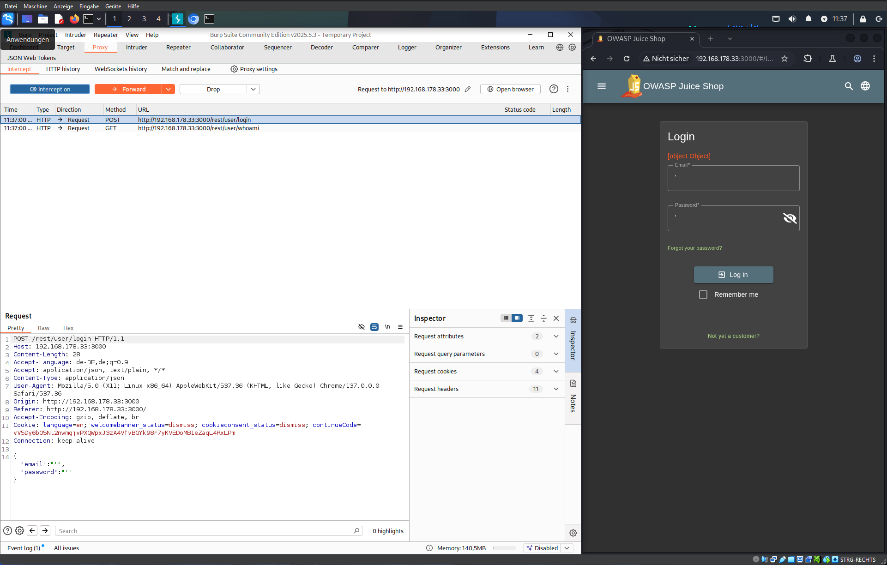This screenshot has width=887, height=565.
Task: Click the Inspector settings gear at bottom
Action: (573, 533)
